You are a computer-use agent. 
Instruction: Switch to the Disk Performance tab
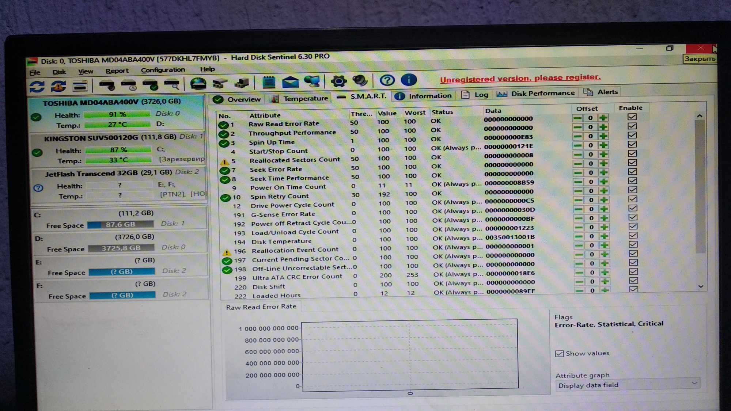(x=535, y=94)
